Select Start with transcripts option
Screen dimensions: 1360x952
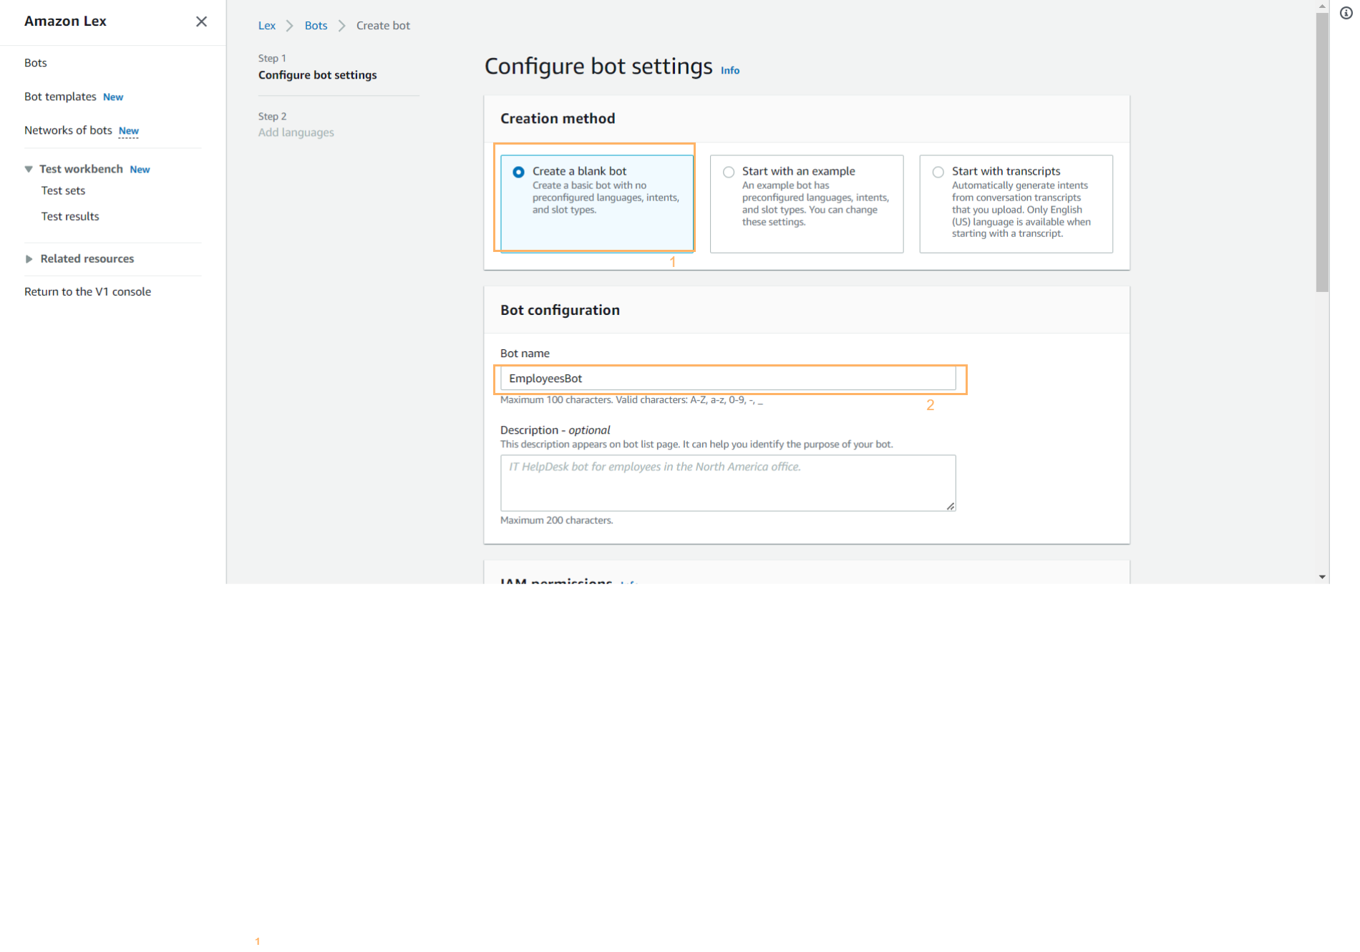(1016, 203)
